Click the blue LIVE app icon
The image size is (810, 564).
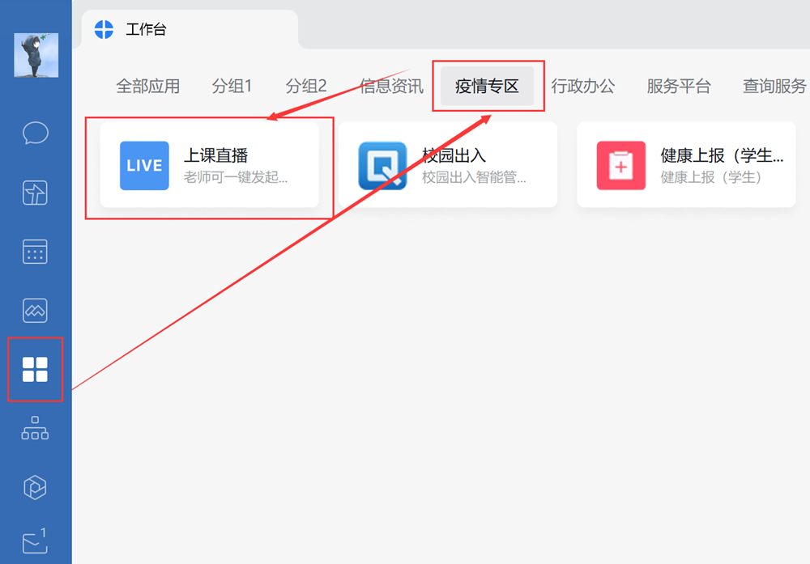click(x=144, y=166)
